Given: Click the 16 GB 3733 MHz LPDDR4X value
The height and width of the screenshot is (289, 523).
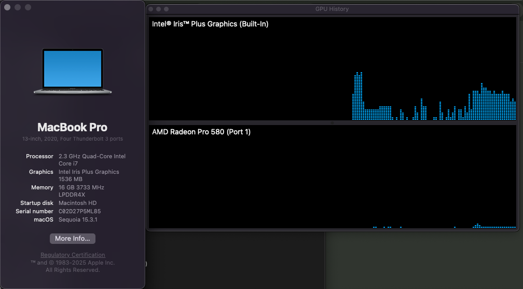Looking at the screenshot, I should [x=81, y=191].
